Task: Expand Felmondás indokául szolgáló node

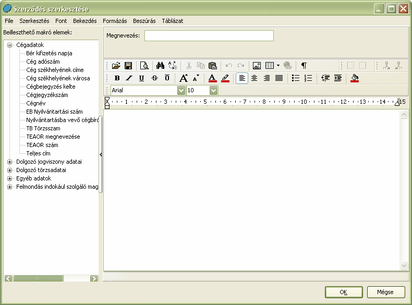Action: tap(10, 187)
